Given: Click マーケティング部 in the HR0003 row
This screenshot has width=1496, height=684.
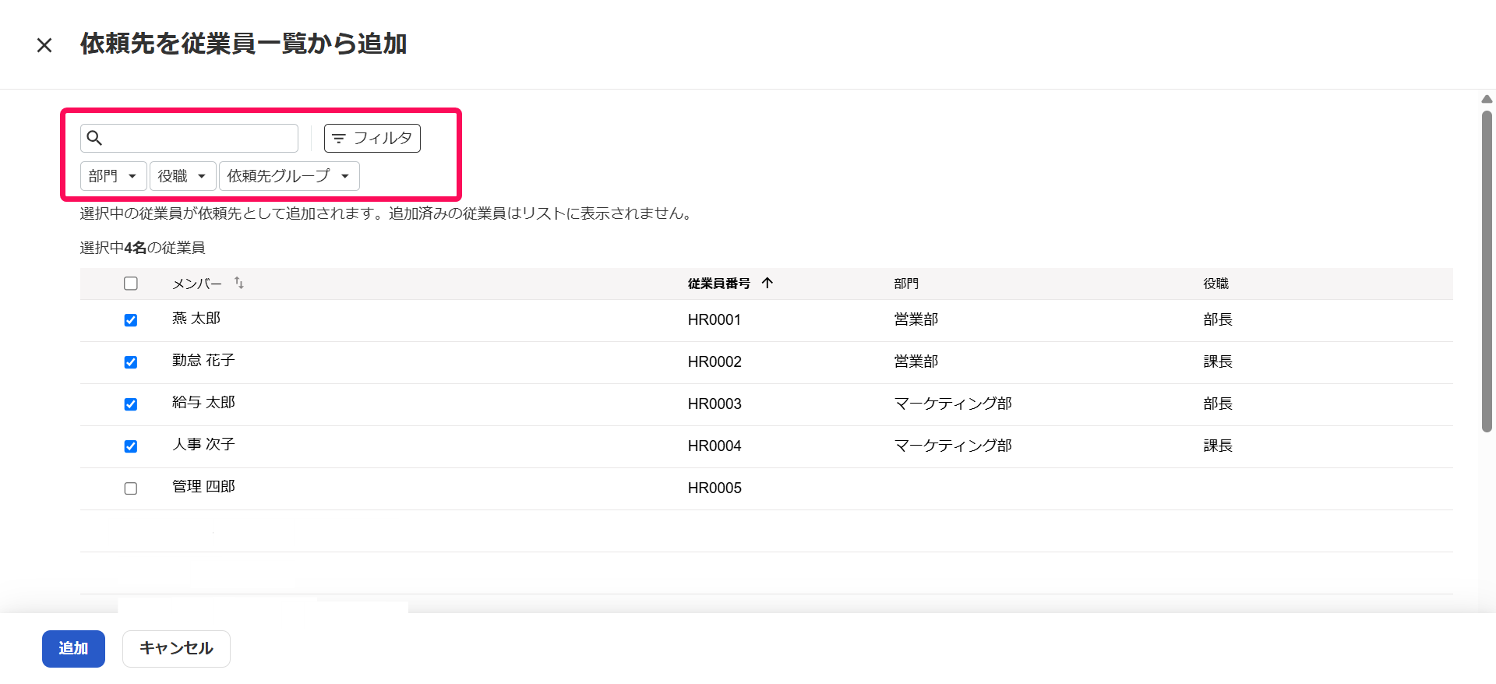Looking at the screenshot, I should [x=953, y=404].
